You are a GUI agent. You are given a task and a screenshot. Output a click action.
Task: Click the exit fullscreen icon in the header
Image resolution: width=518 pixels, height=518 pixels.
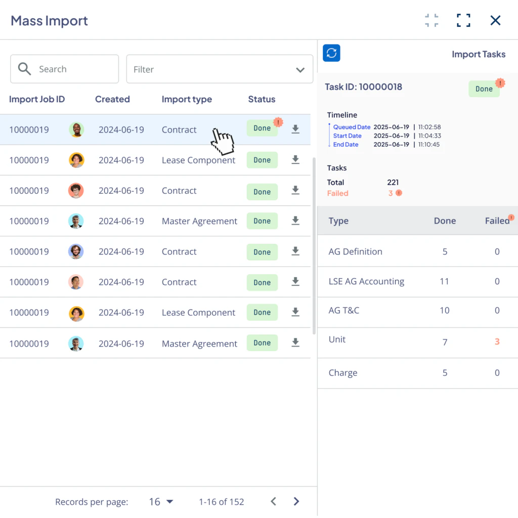tap(431, 20)
